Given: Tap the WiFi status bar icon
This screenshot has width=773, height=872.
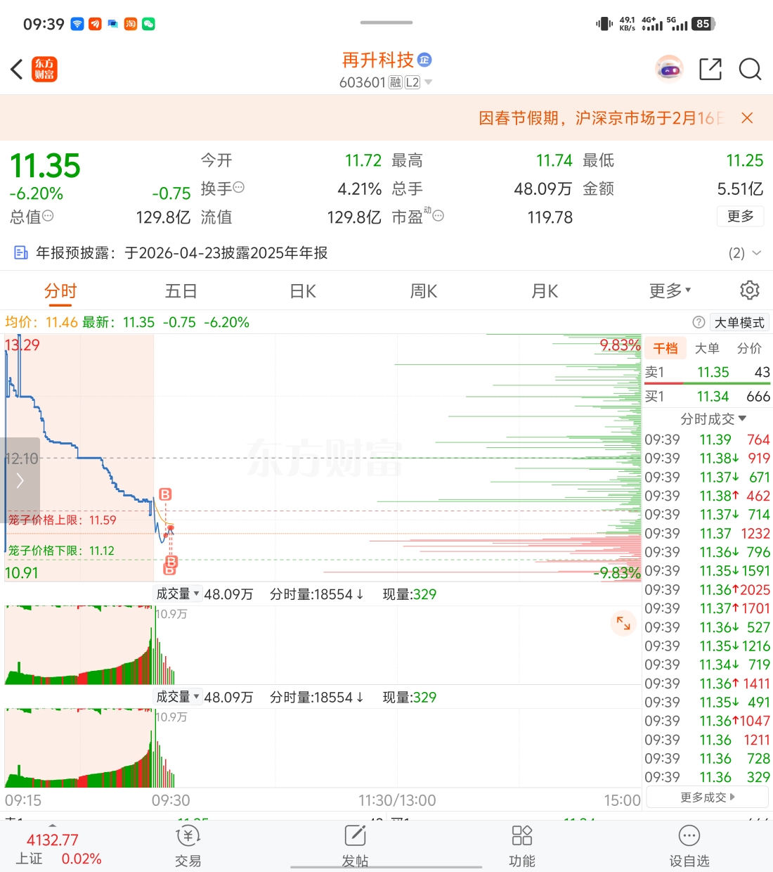Looking at the screenshot, I should pyautogui.click(x=77, y=24).
